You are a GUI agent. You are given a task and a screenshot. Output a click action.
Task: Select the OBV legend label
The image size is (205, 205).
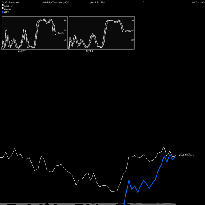[x=7, y=12]
